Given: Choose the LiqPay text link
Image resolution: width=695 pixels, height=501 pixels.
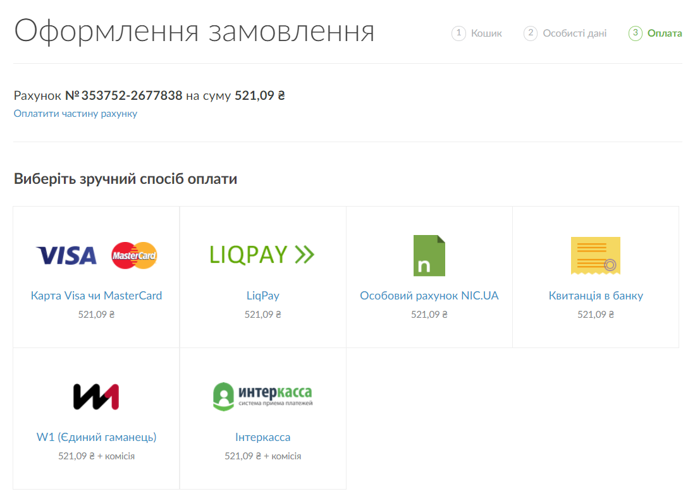Looking at the screenshot, I should point(262,296).
